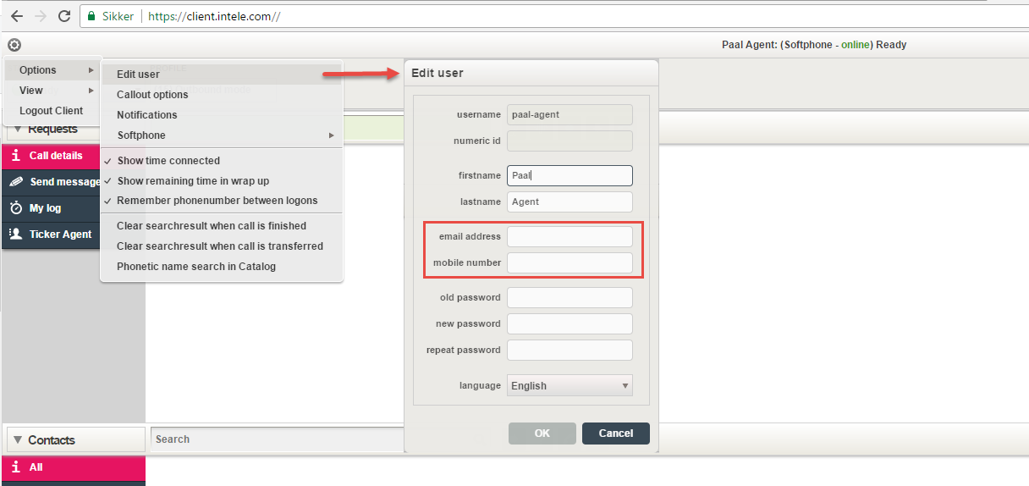This screenshot has width=1029, height=486.
Task: Toggle Show time connected option
Action: click(168, 161)
